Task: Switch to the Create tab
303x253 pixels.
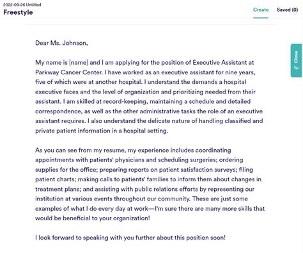Action: pos(261,10)
